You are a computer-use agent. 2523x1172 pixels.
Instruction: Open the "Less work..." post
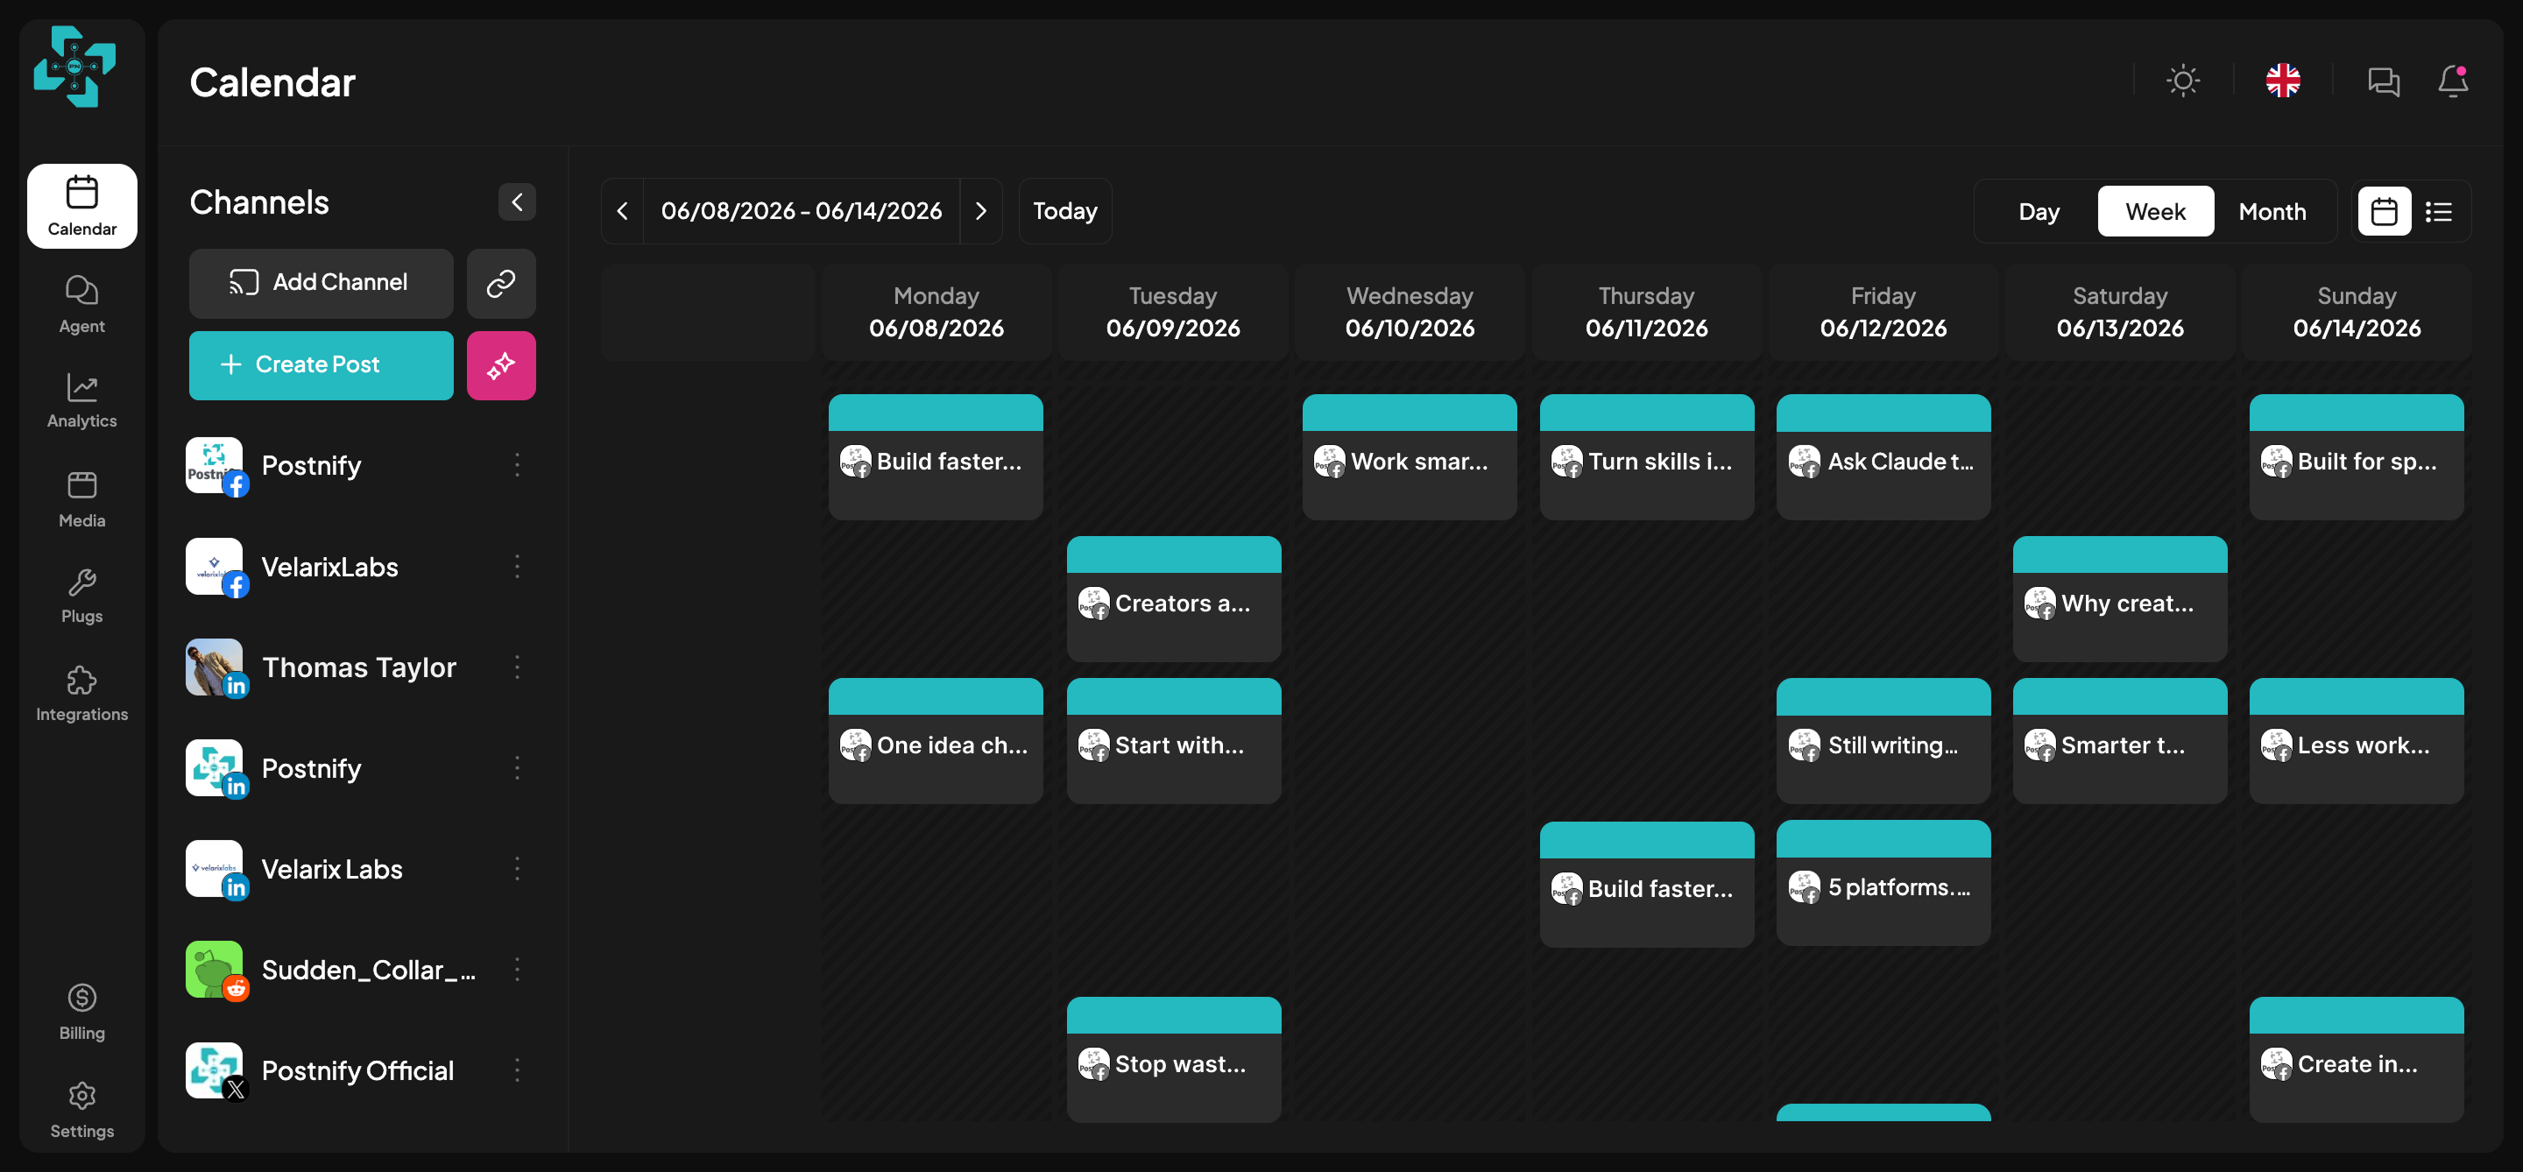click(x=2357, y=741)
